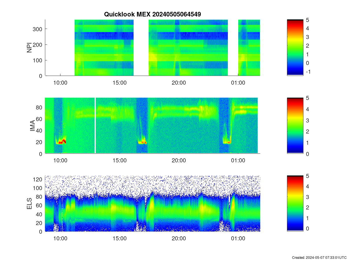347x260 pixels.
Task: Click the 5 label on the IMA colorbar
Action: (x=307, y=98)
